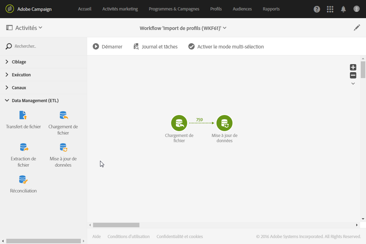Screen dimensions: 366x244
Task: Open the notifications bell icon
Action: (343, 9)
